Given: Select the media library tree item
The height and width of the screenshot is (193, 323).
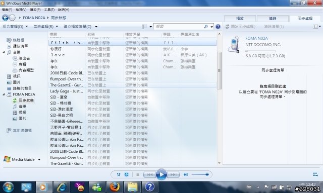Looking at the screenshot, I should [x=16, y=40].
